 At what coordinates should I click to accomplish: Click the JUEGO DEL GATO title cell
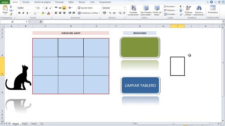pos(71,33)
